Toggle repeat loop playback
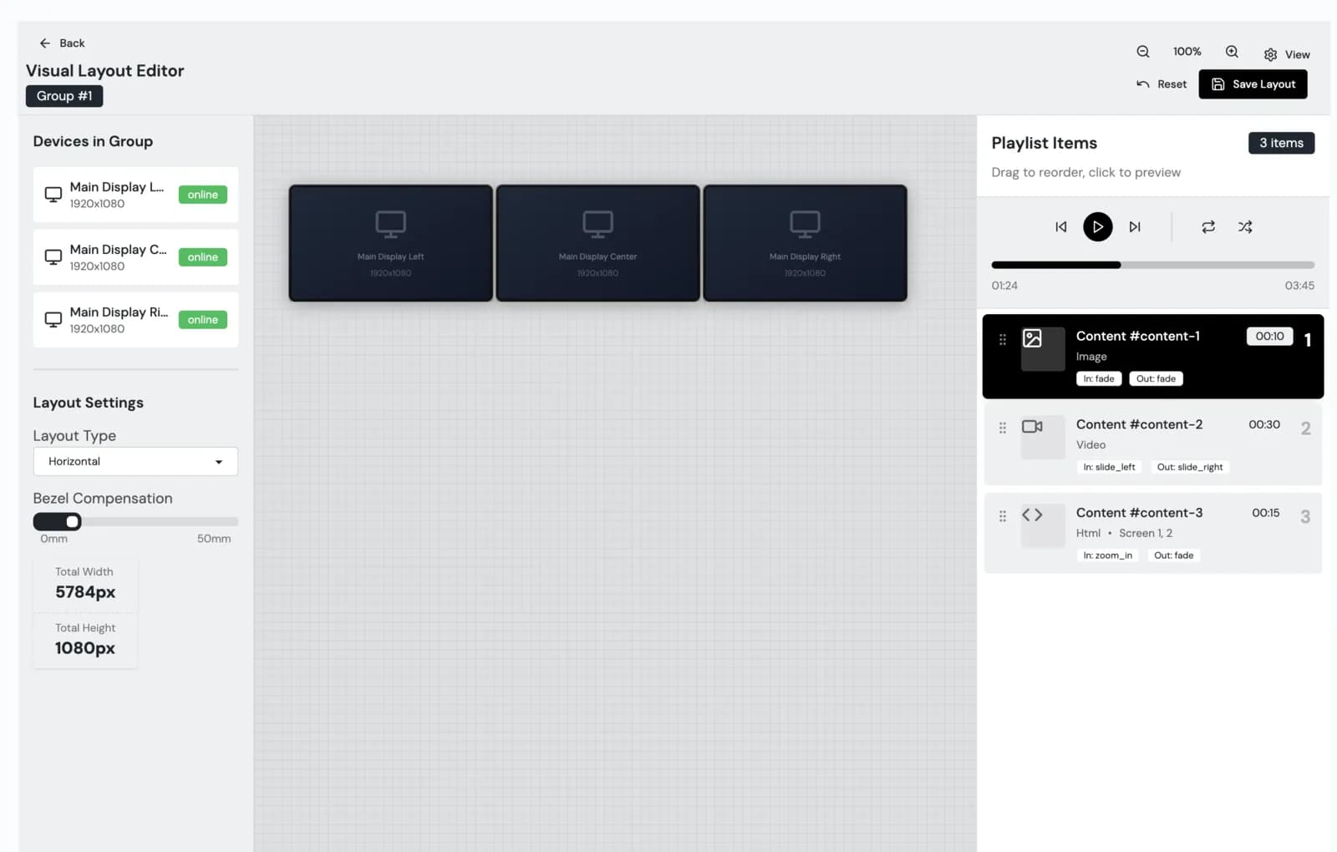The width and height of the screenshot is (1337, 852). pyautogui.click(x=1207, y=227)
